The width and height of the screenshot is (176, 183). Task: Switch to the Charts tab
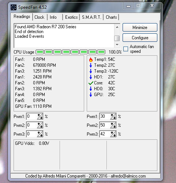click(111, 17)
